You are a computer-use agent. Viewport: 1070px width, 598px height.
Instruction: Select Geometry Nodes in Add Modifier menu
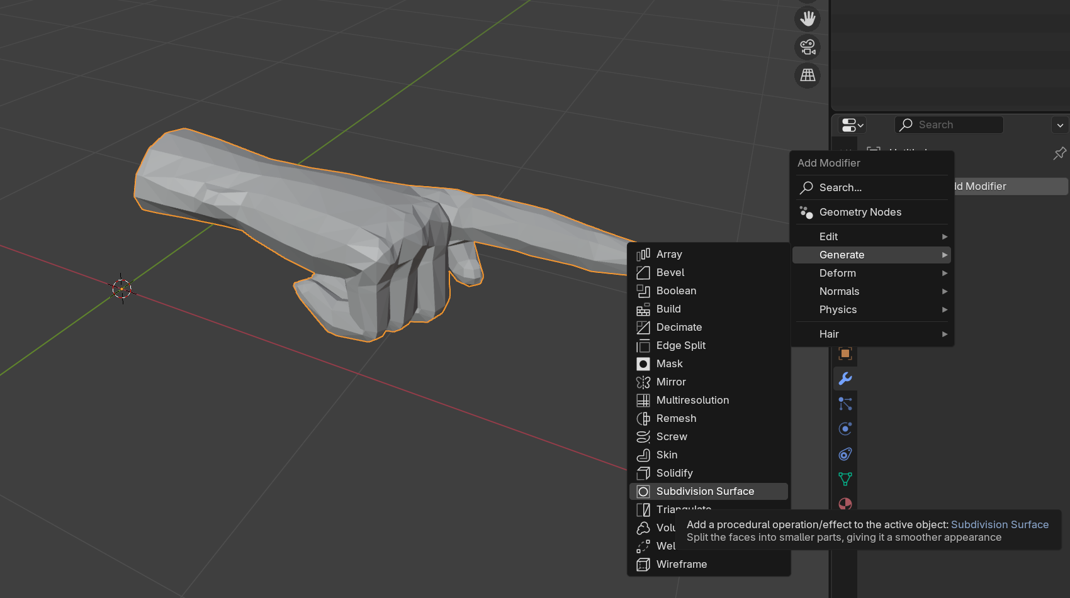tap(860, 212)
